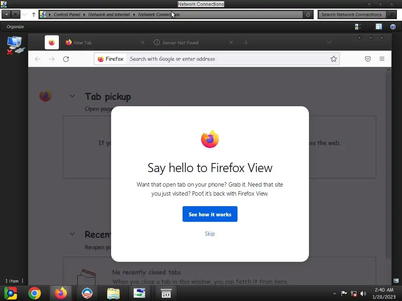The image size is (402, 301).
Task: Go up one folder level
Action: coord(34,15)
